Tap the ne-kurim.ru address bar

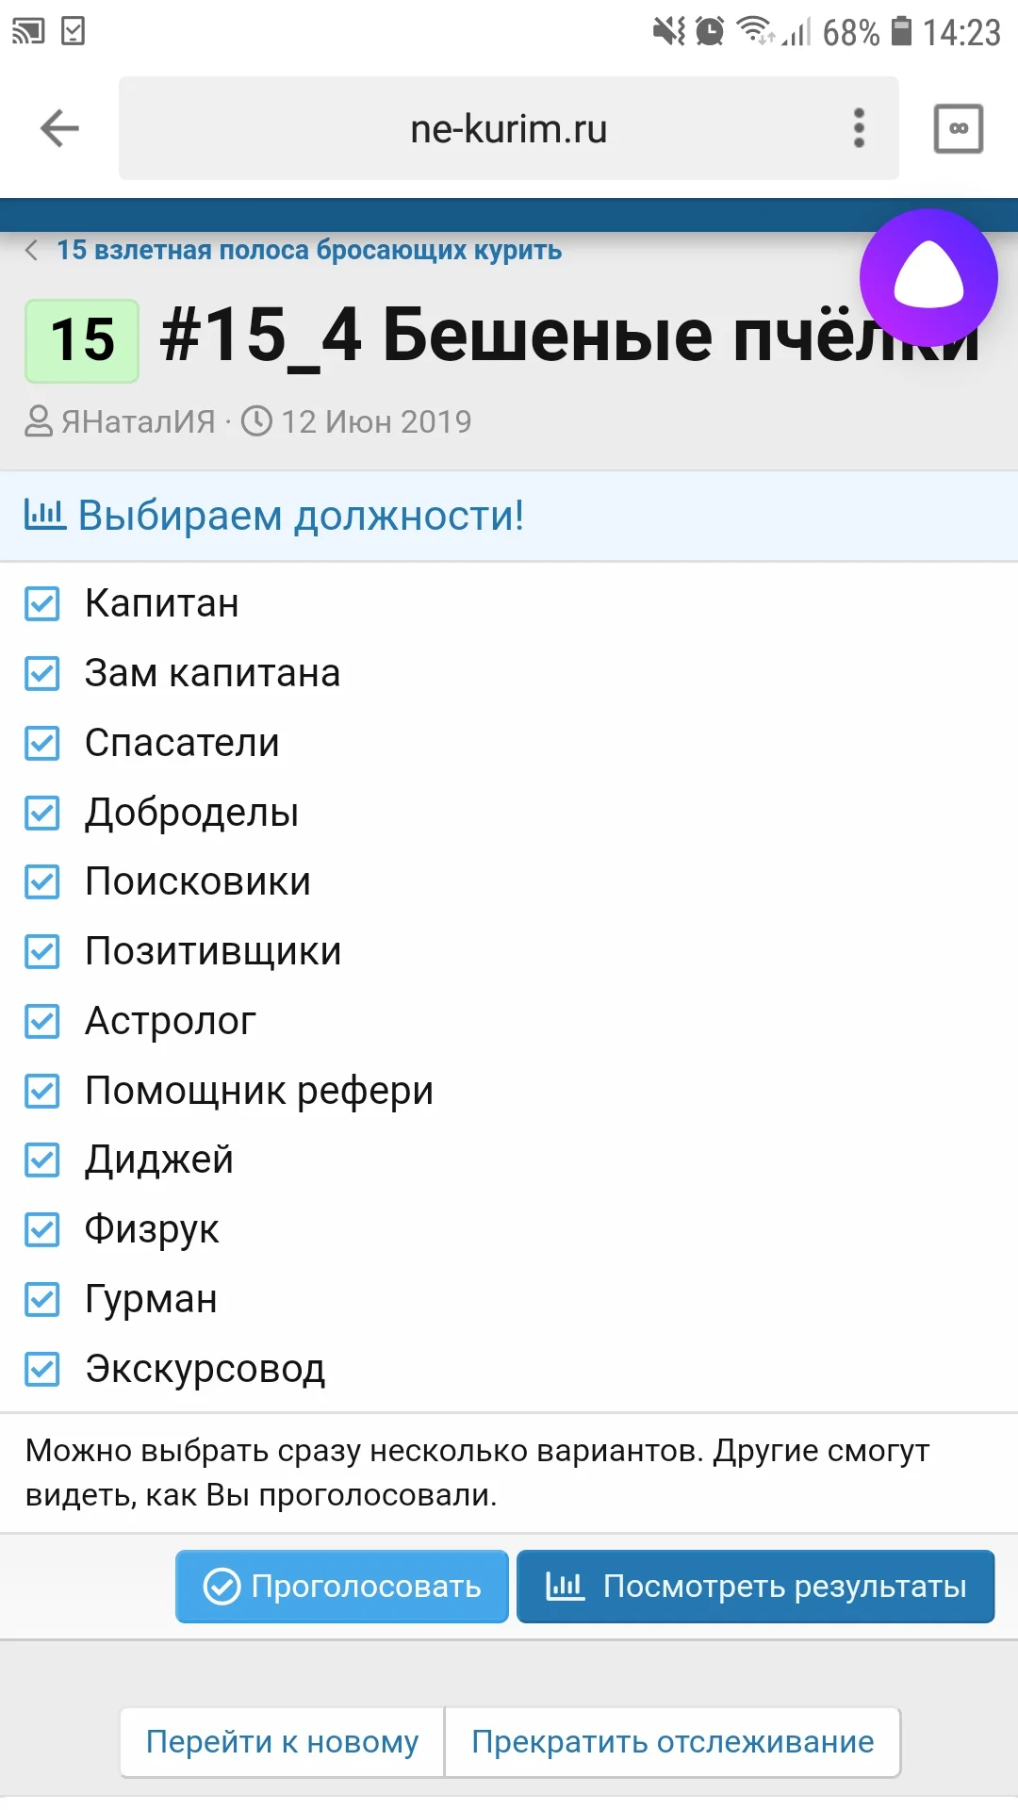coord(508,128)
